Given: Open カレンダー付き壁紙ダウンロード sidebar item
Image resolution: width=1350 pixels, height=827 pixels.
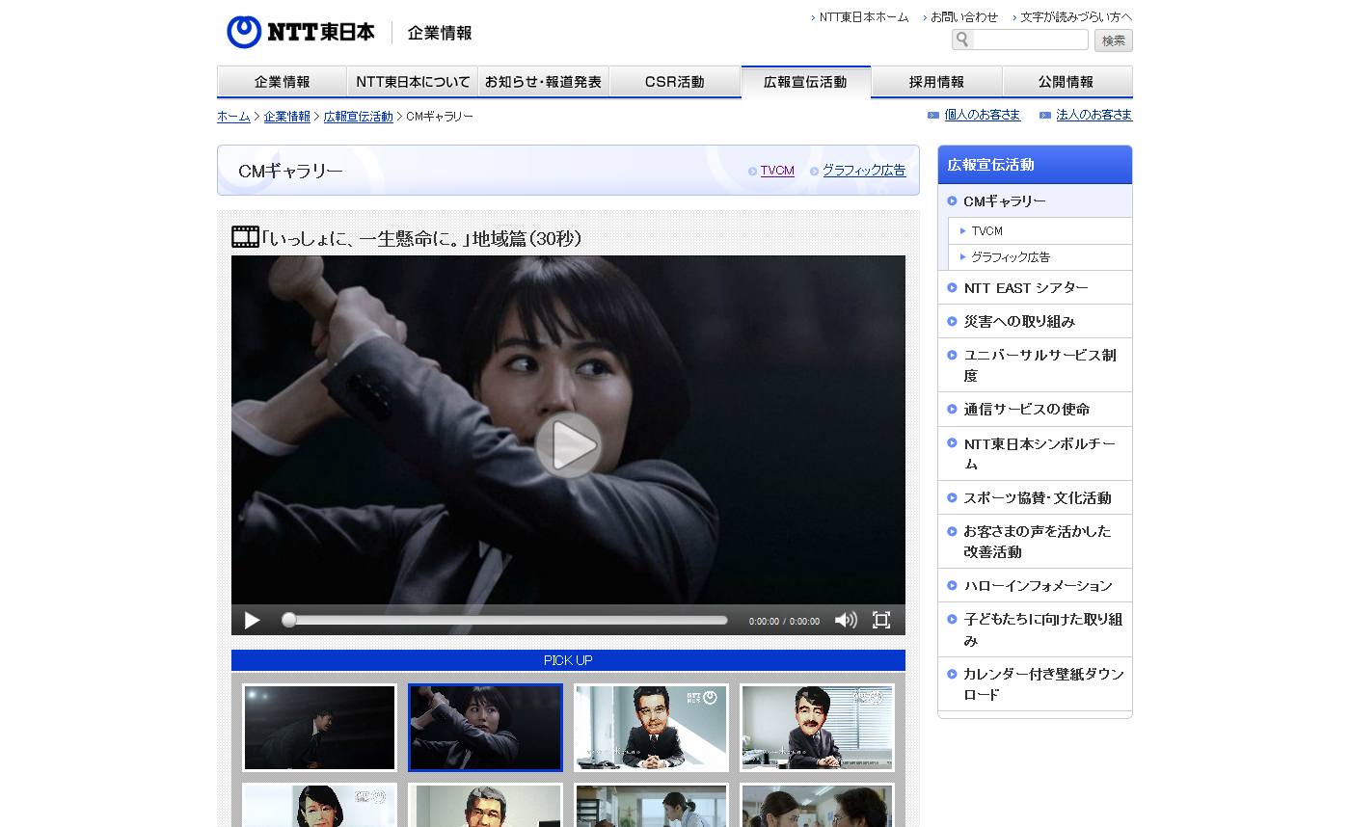Looking at the screenshot, I should [1035, 684].
